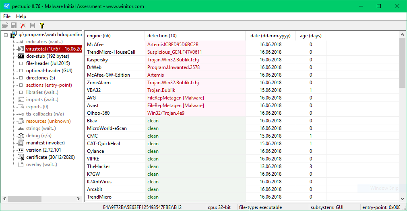The width and height of the screenshot is (407, 211).
Task: Select the Kaspersky engine row
Action: tap(242, 60)
